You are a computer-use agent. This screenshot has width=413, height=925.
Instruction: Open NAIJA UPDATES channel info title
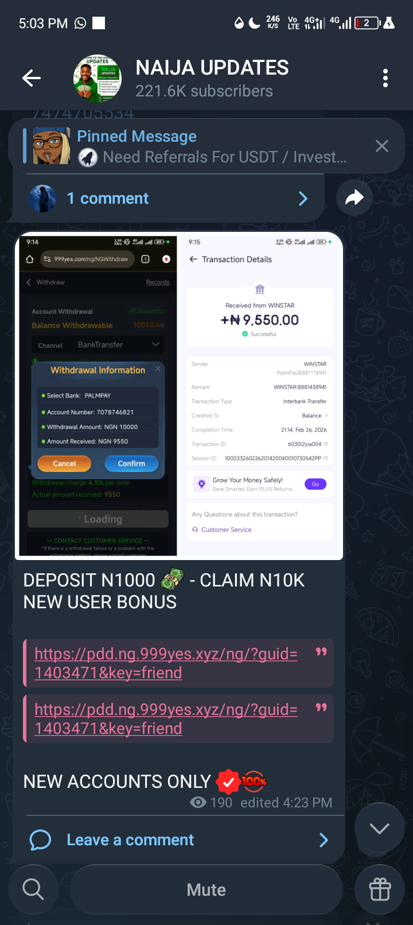212,68
